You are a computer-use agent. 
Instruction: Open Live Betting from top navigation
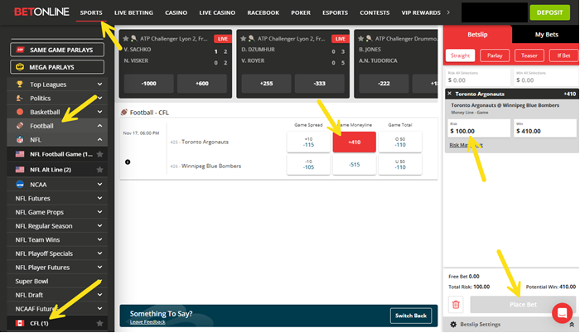[132, 13]
